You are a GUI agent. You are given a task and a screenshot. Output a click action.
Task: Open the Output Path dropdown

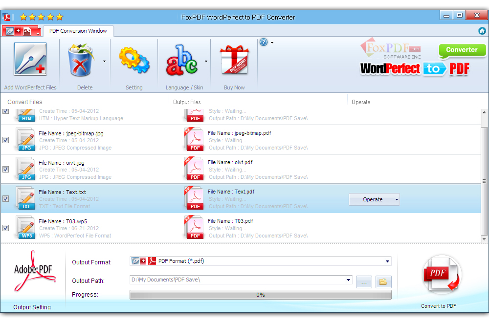[348, 280]
